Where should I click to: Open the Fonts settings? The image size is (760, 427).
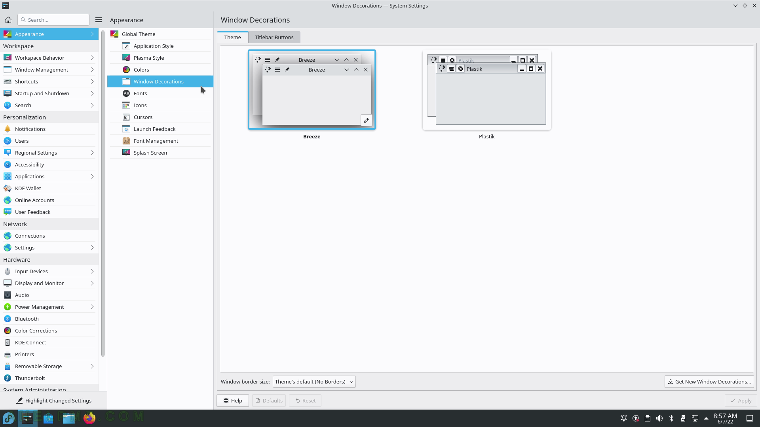(160, 93)
